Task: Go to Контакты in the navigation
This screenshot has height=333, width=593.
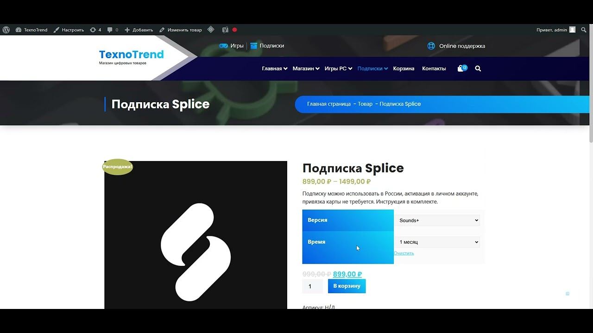Action: click(434, 68)
